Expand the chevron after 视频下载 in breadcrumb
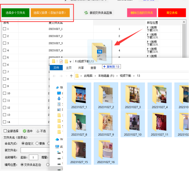189x171 pixels. (134, 76)
